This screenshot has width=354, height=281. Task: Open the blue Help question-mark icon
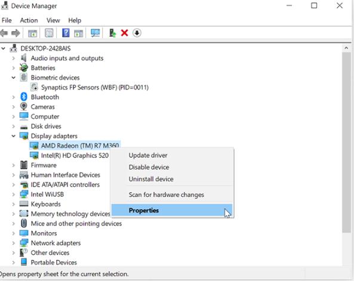tap(66, 33)
